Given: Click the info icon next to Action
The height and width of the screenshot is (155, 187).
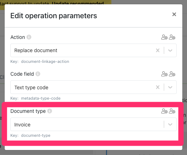Looking at the screenshot, I should (29, 37).
